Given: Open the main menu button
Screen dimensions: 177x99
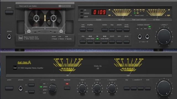Looking at the screenshot, I should [83, 30].
